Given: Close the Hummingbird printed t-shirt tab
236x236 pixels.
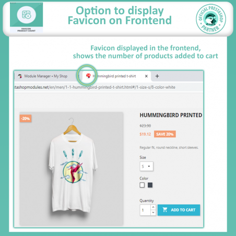Looking at the screenshot, I should 146,76.
